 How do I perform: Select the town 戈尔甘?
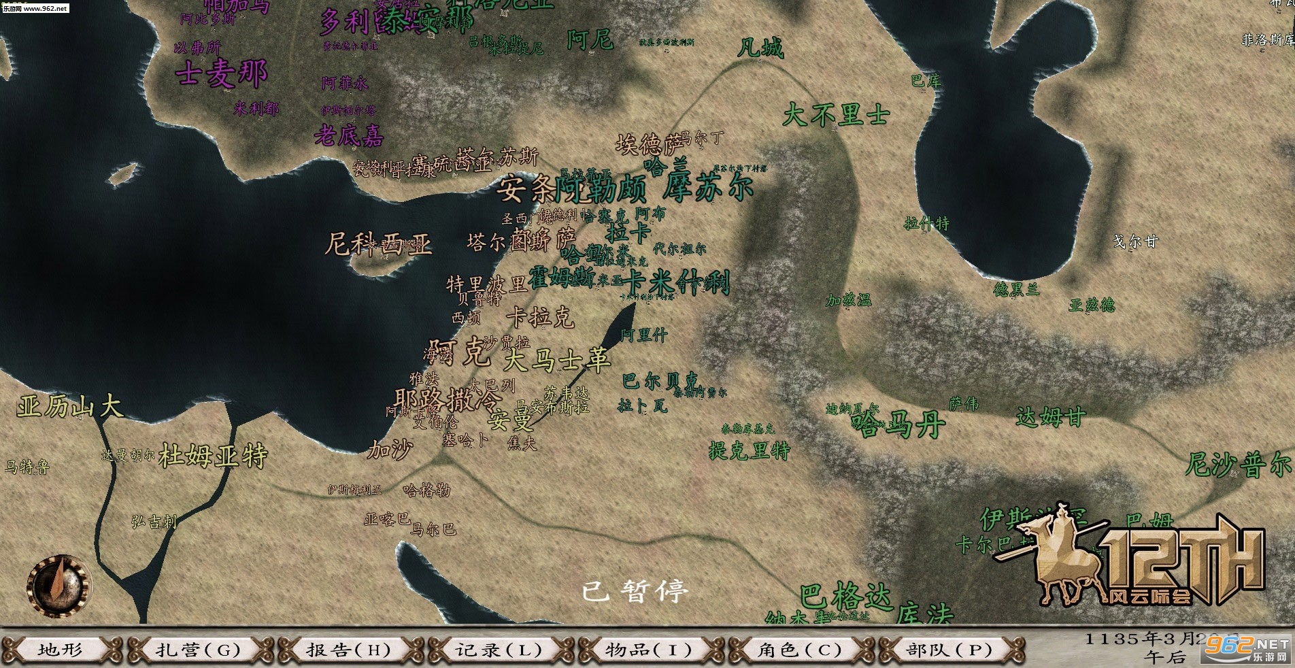1135,241
